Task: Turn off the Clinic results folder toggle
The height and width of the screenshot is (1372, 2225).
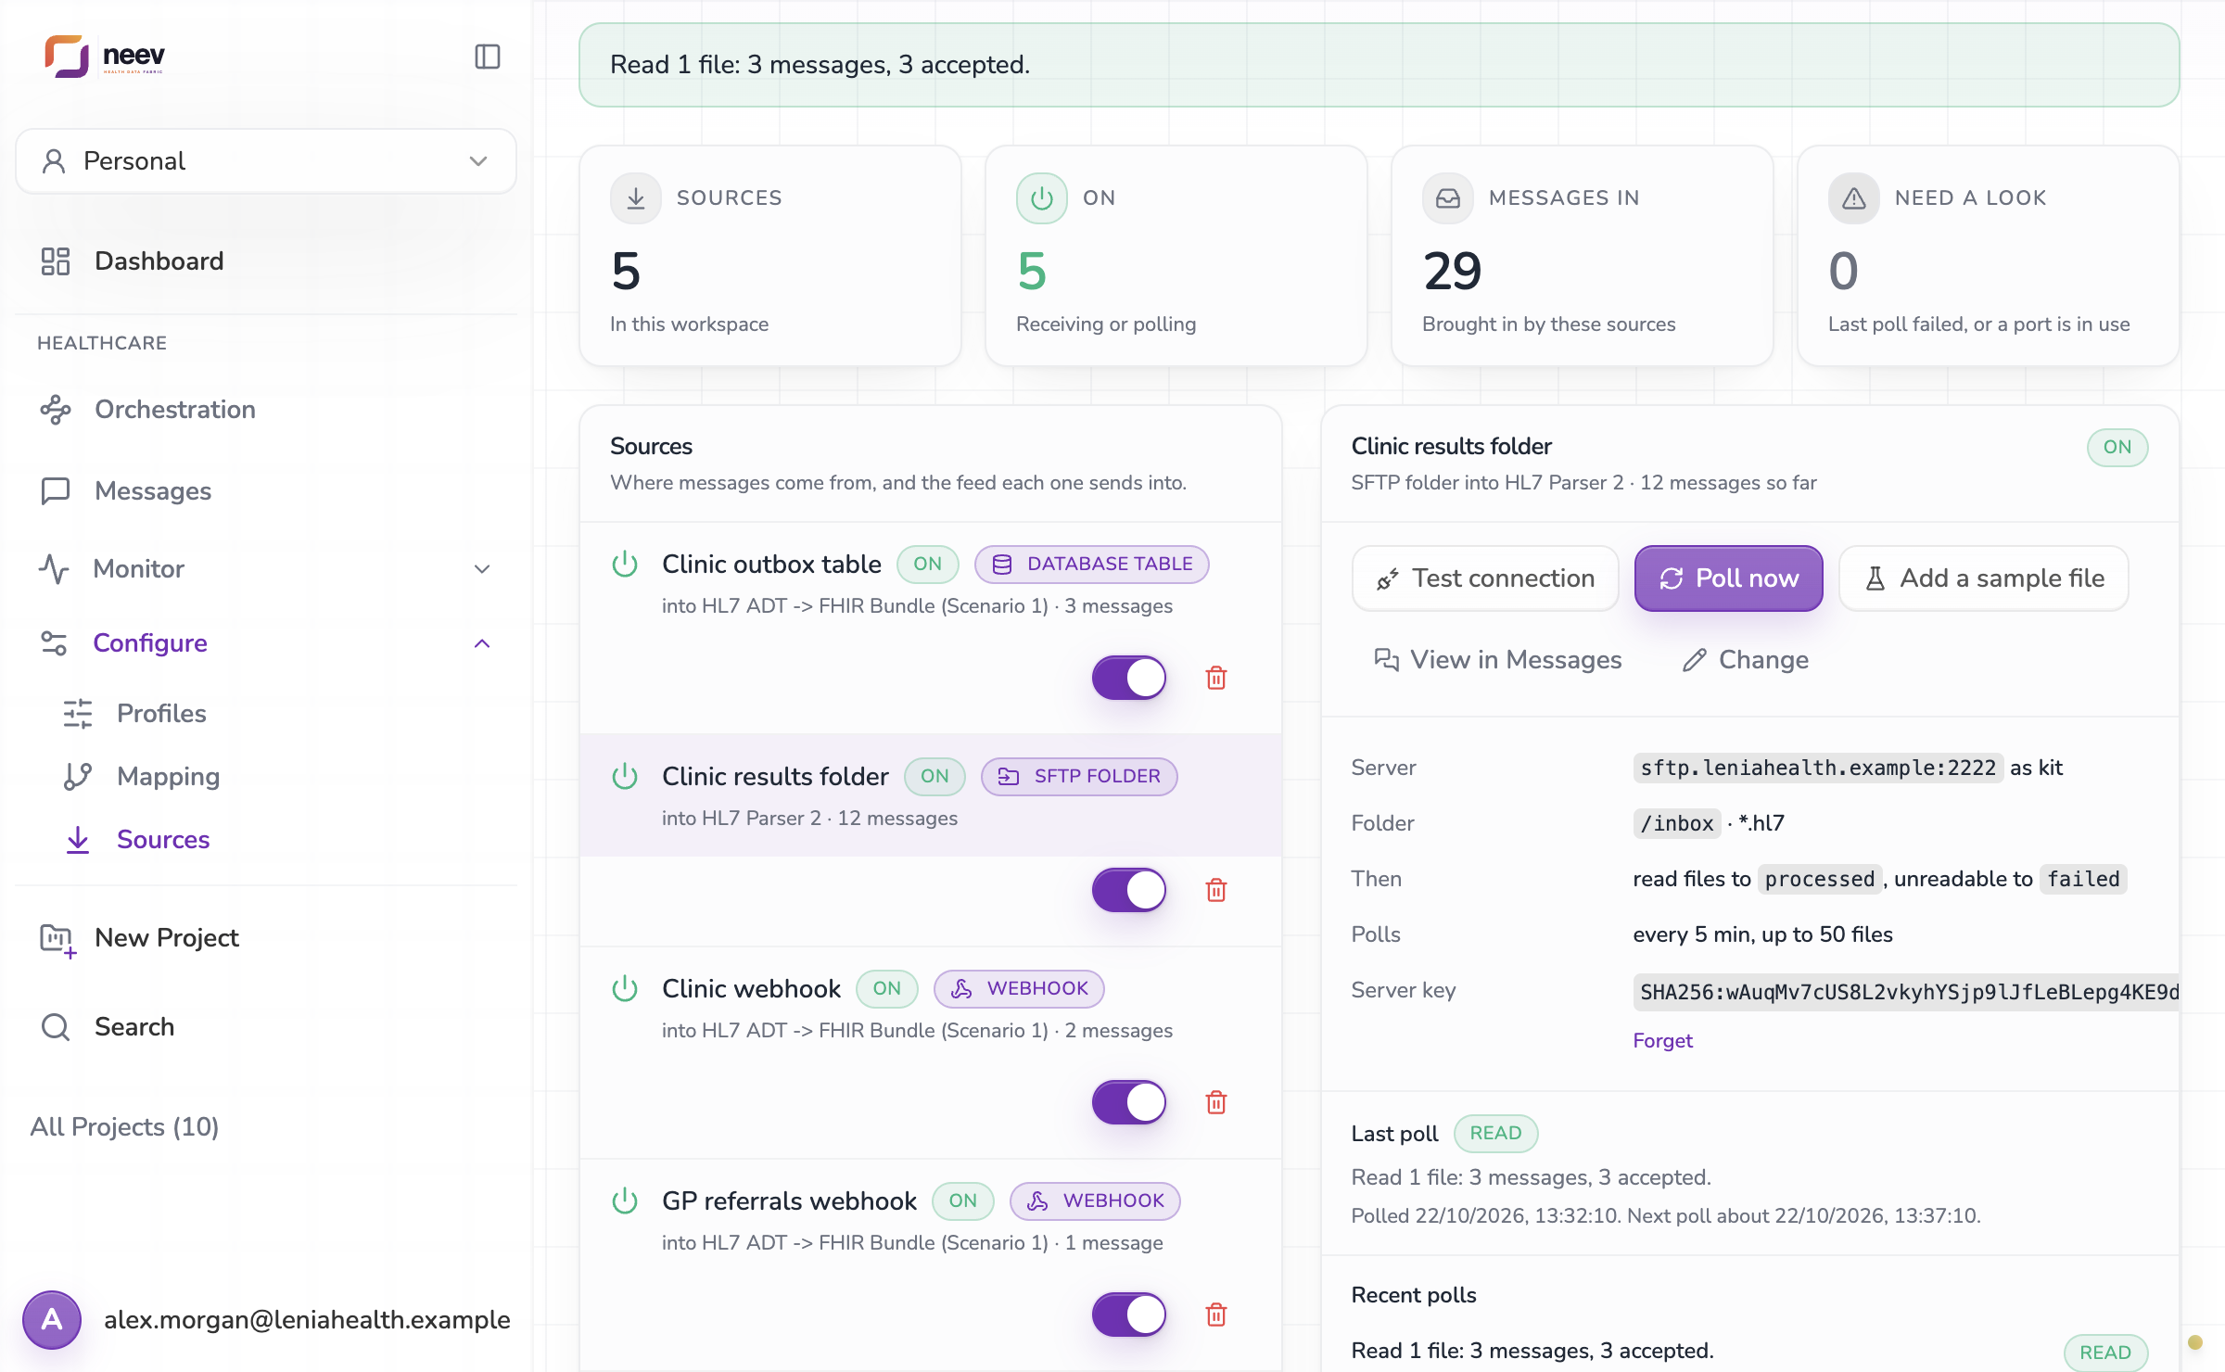Action: pos(1129,890)
